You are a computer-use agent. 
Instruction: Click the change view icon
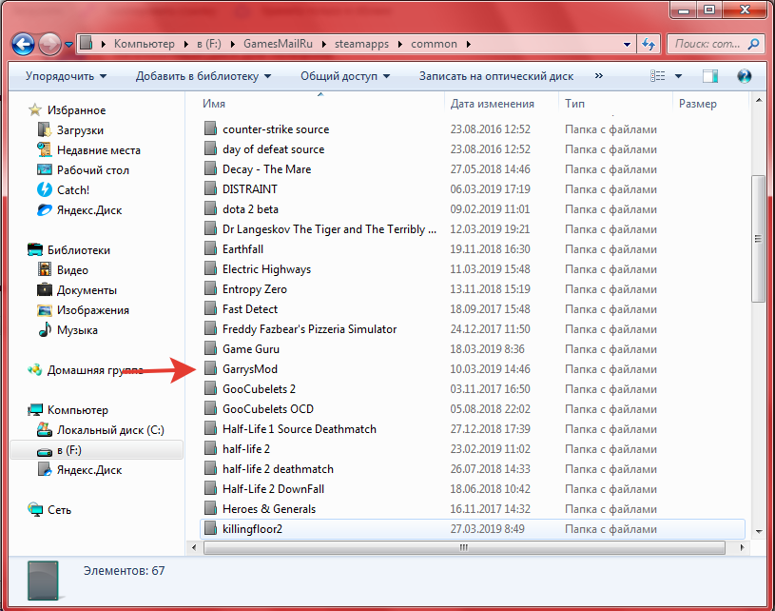tap(657, 76)
